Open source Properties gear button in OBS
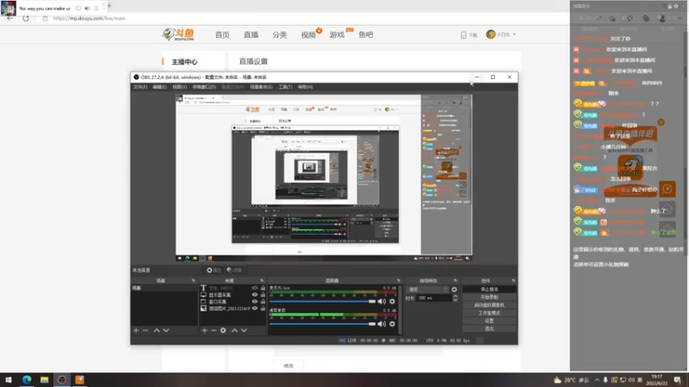689x387 pixels. click(214, 270)
